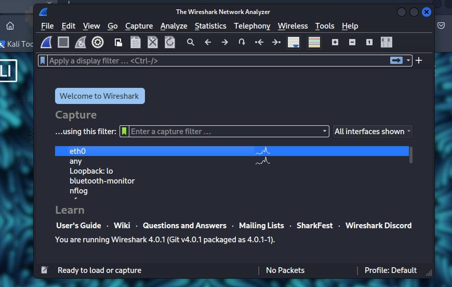Image resolution: width=452 pixels, height=287 pixels.
Task: Go to last packet icon
Action: coord(276,43)
